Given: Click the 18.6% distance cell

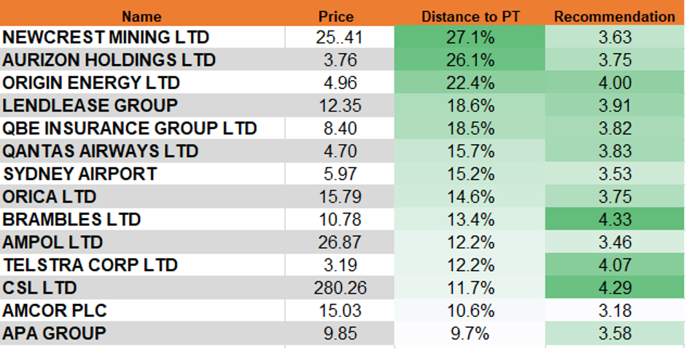Looking at the screenshot, I should 470,105.
